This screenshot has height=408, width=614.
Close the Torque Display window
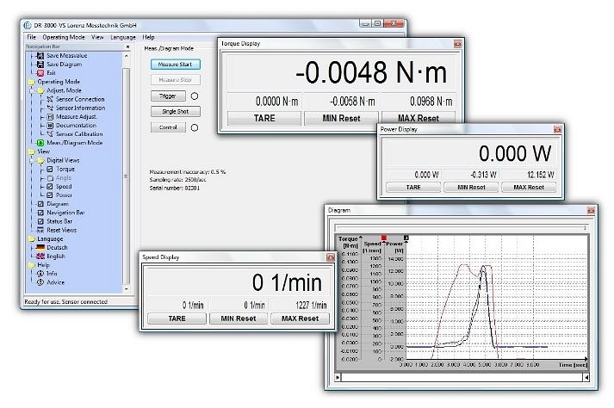click(457, 44)
